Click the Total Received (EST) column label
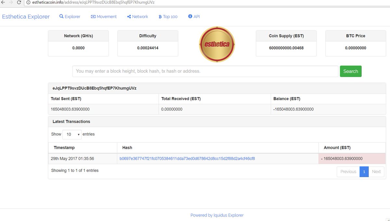Screen dimensions: 390x221 point(181,98)
